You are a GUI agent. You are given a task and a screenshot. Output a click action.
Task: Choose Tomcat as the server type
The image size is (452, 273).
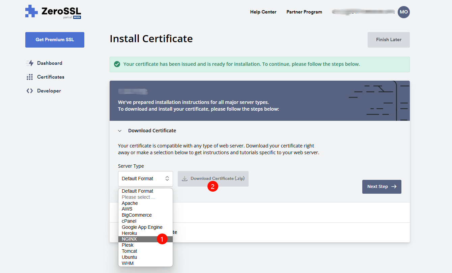click(x=130, y=251)
